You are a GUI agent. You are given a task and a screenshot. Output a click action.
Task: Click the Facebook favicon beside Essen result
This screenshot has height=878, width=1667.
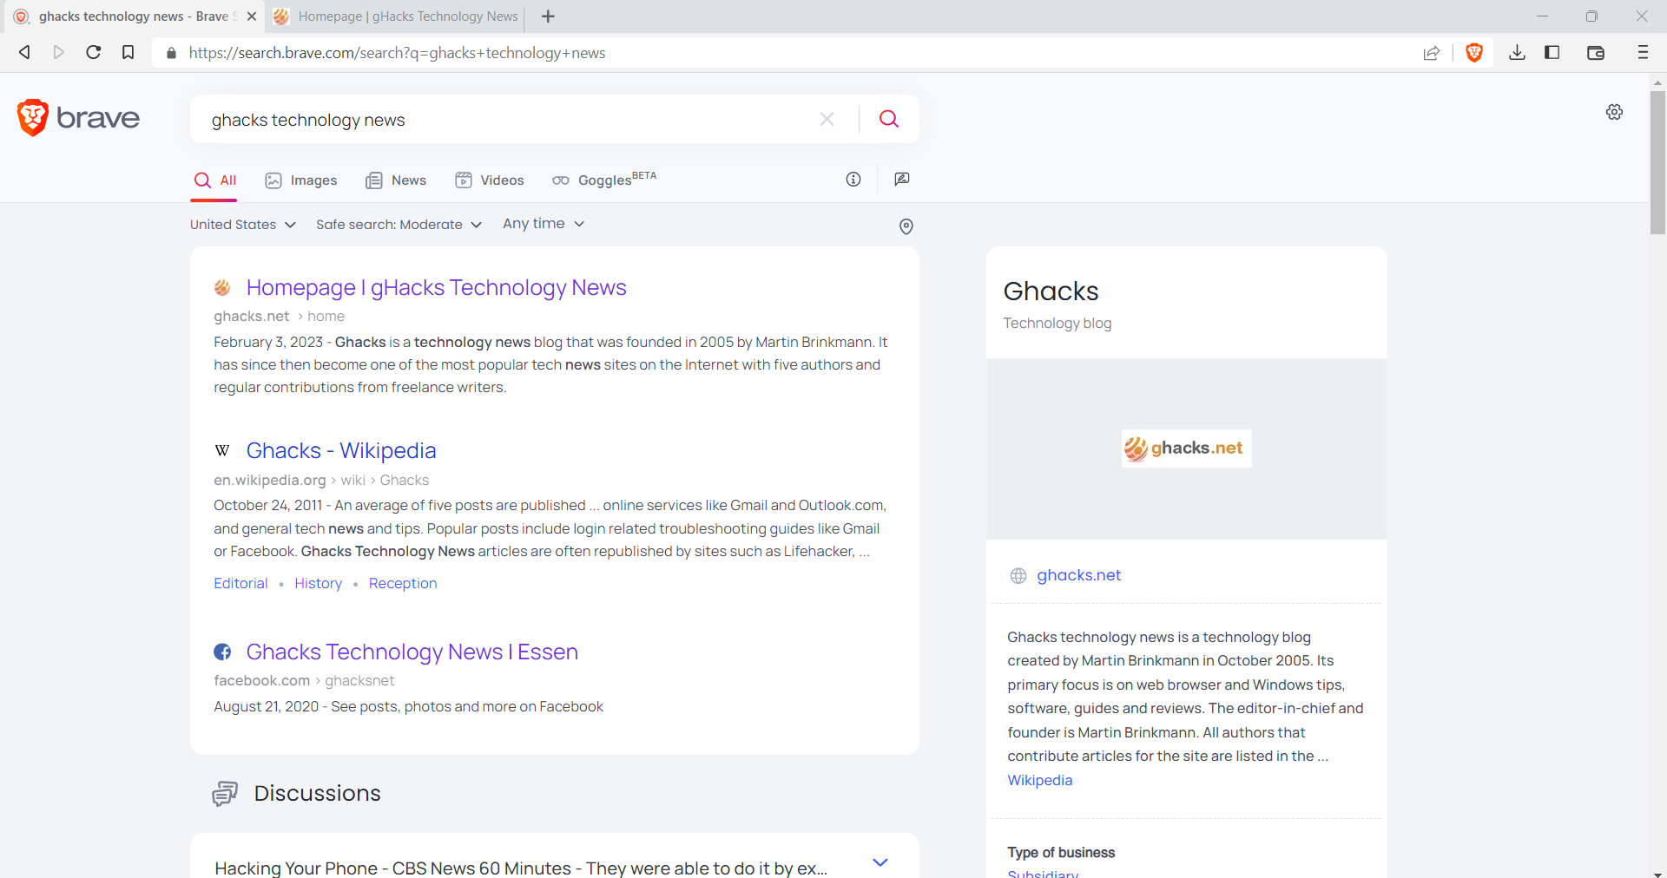(222, 652)
